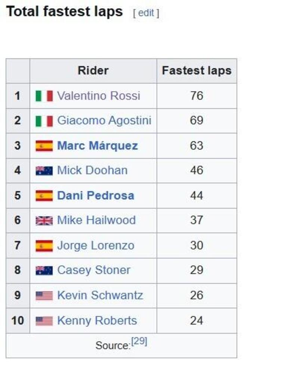Follow the Casey Stoner link
Viewport: 299px width, 373px height.
[94, 270]
